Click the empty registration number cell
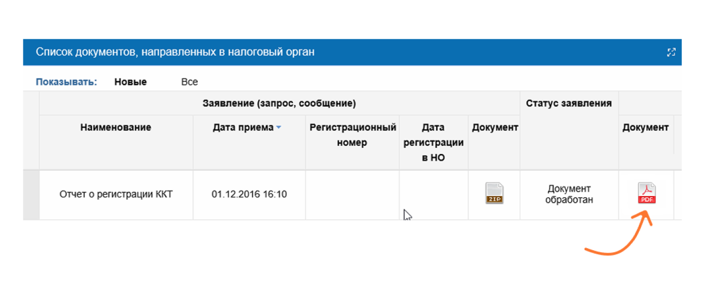This screenshot has height=283, width=705. coord(352,194)
